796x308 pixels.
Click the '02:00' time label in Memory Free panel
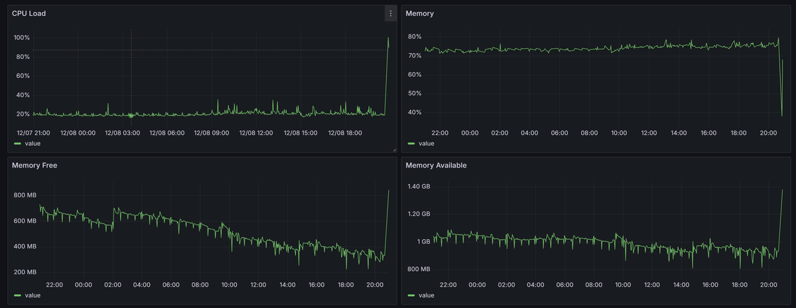pyautogui.click(x=113, y=285)
